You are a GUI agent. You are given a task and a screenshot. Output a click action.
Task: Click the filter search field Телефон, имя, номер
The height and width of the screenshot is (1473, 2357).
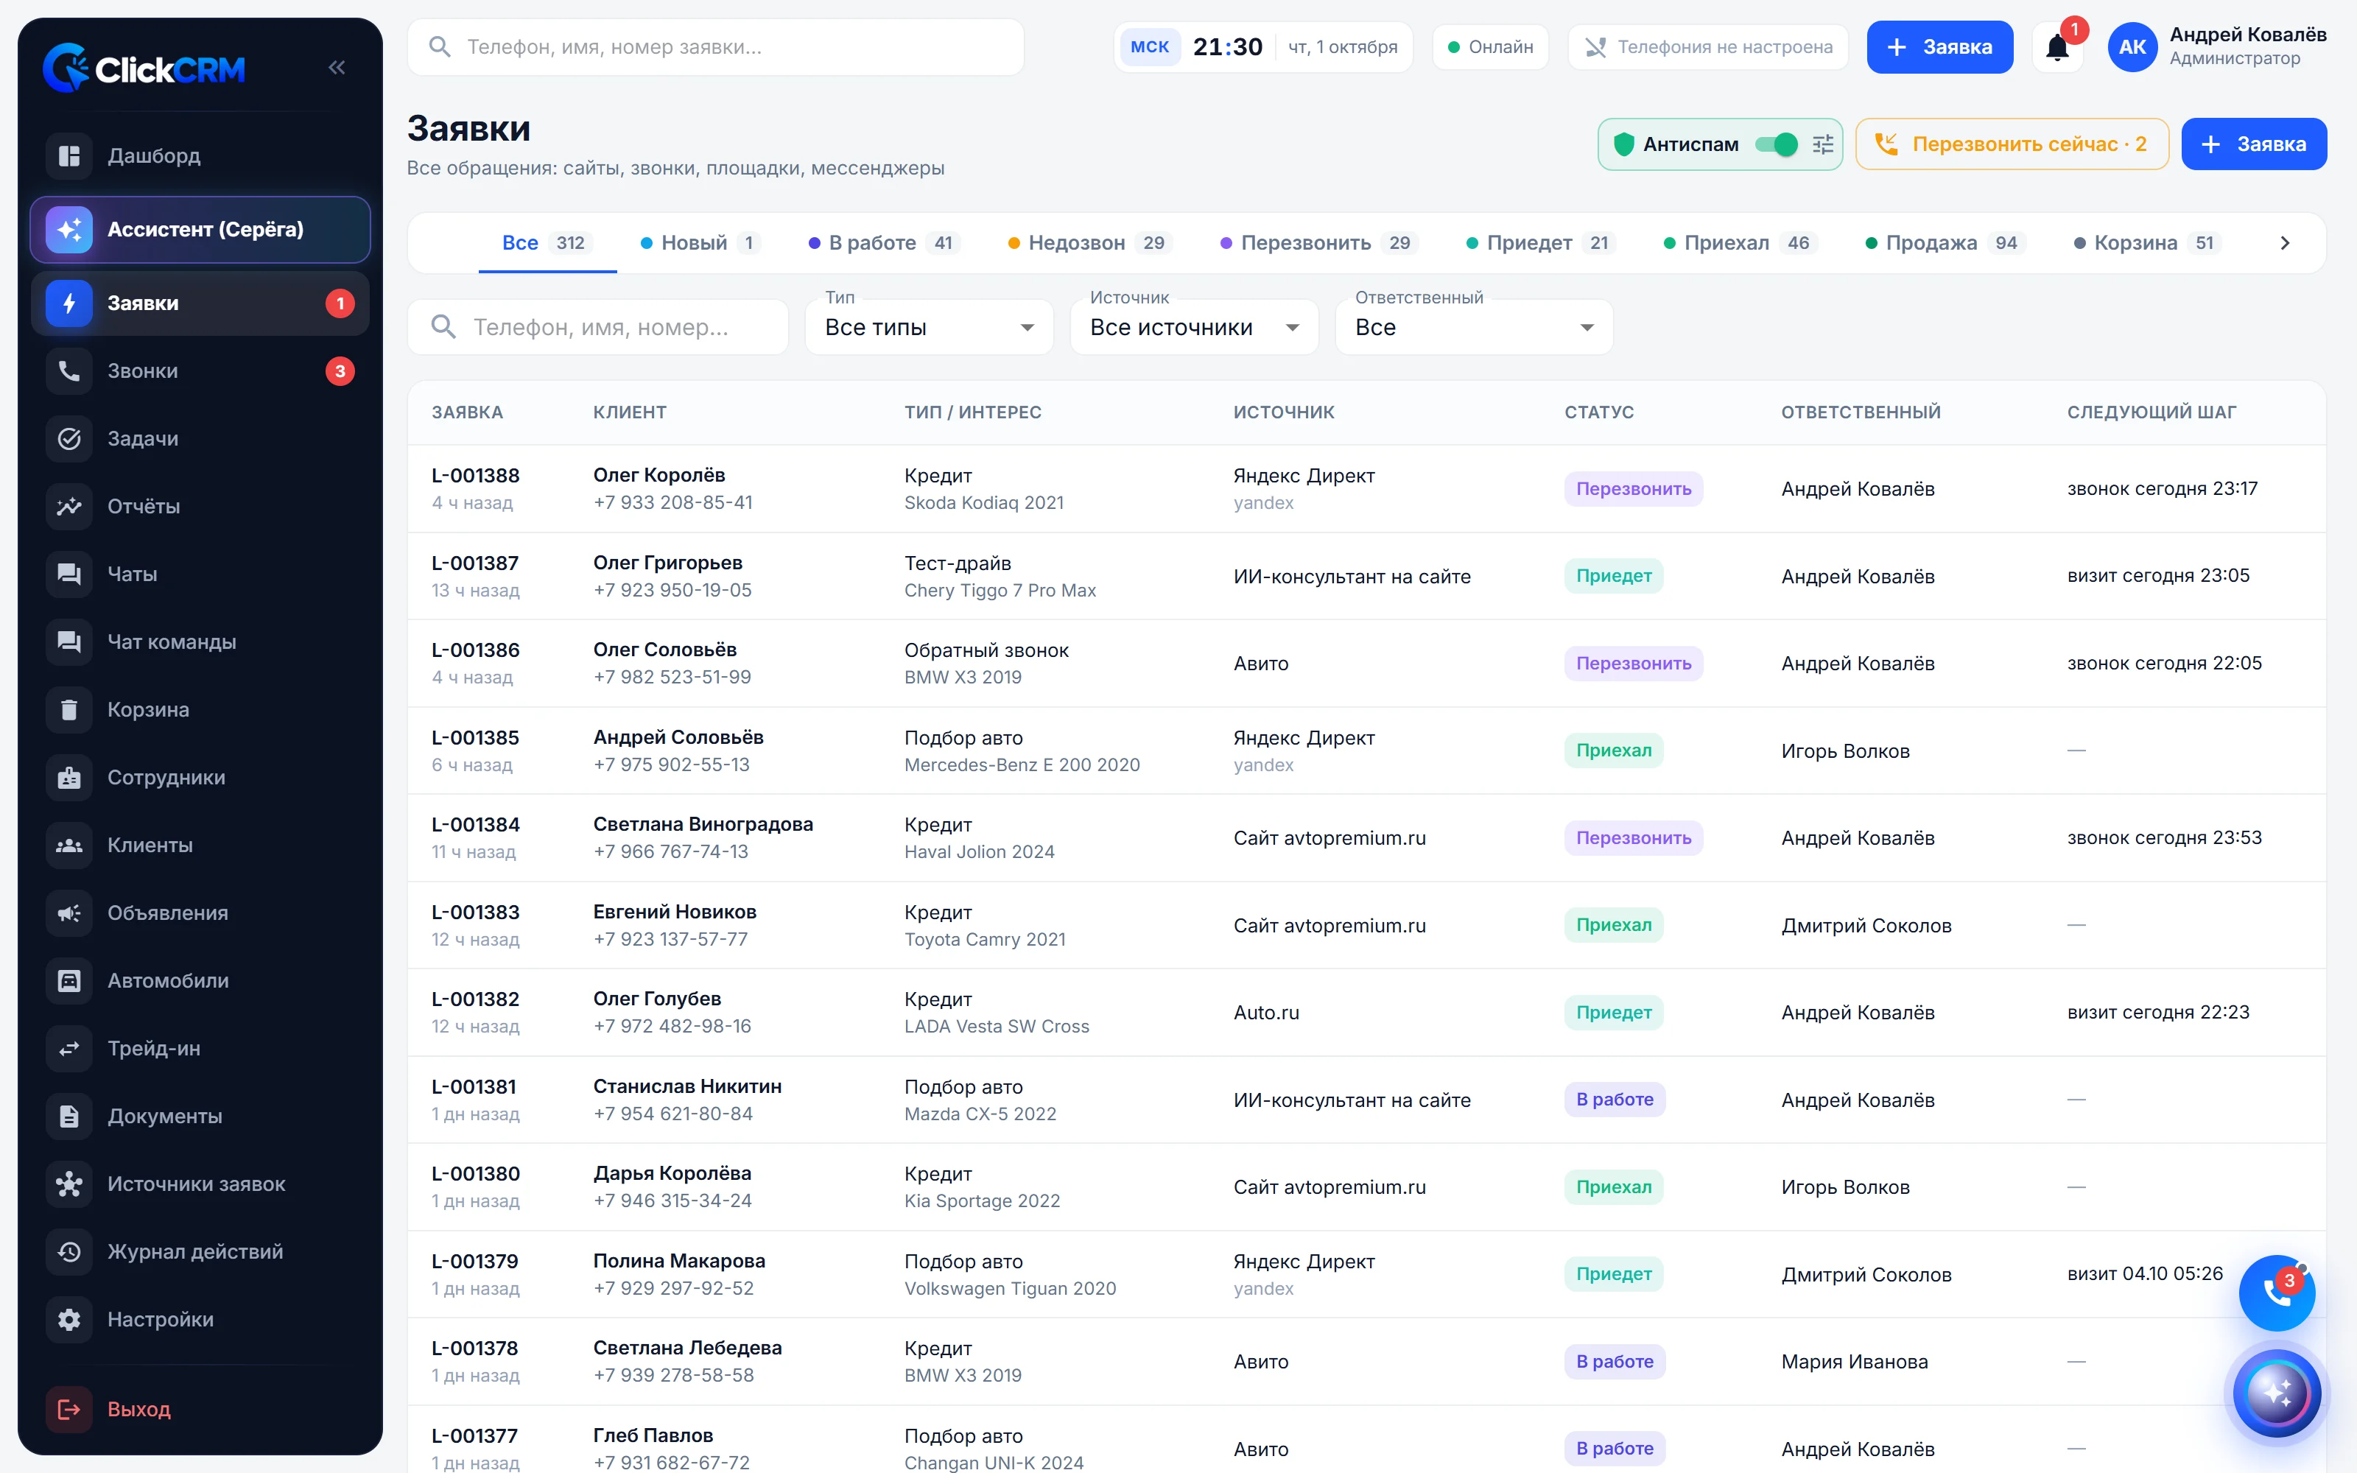tap(598, 327)
